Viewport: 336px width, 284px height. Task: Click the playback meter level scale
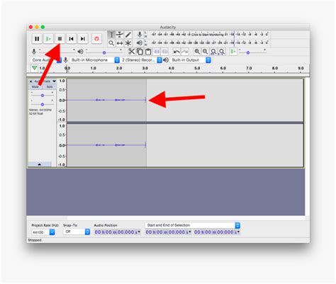(209, 43)
